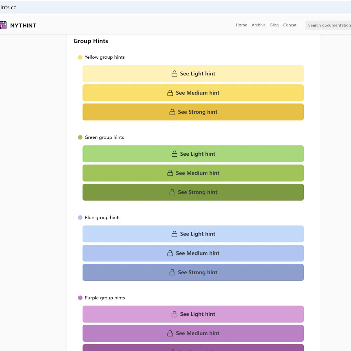Click lock icon on green Medium hint

tap(170, 173)
